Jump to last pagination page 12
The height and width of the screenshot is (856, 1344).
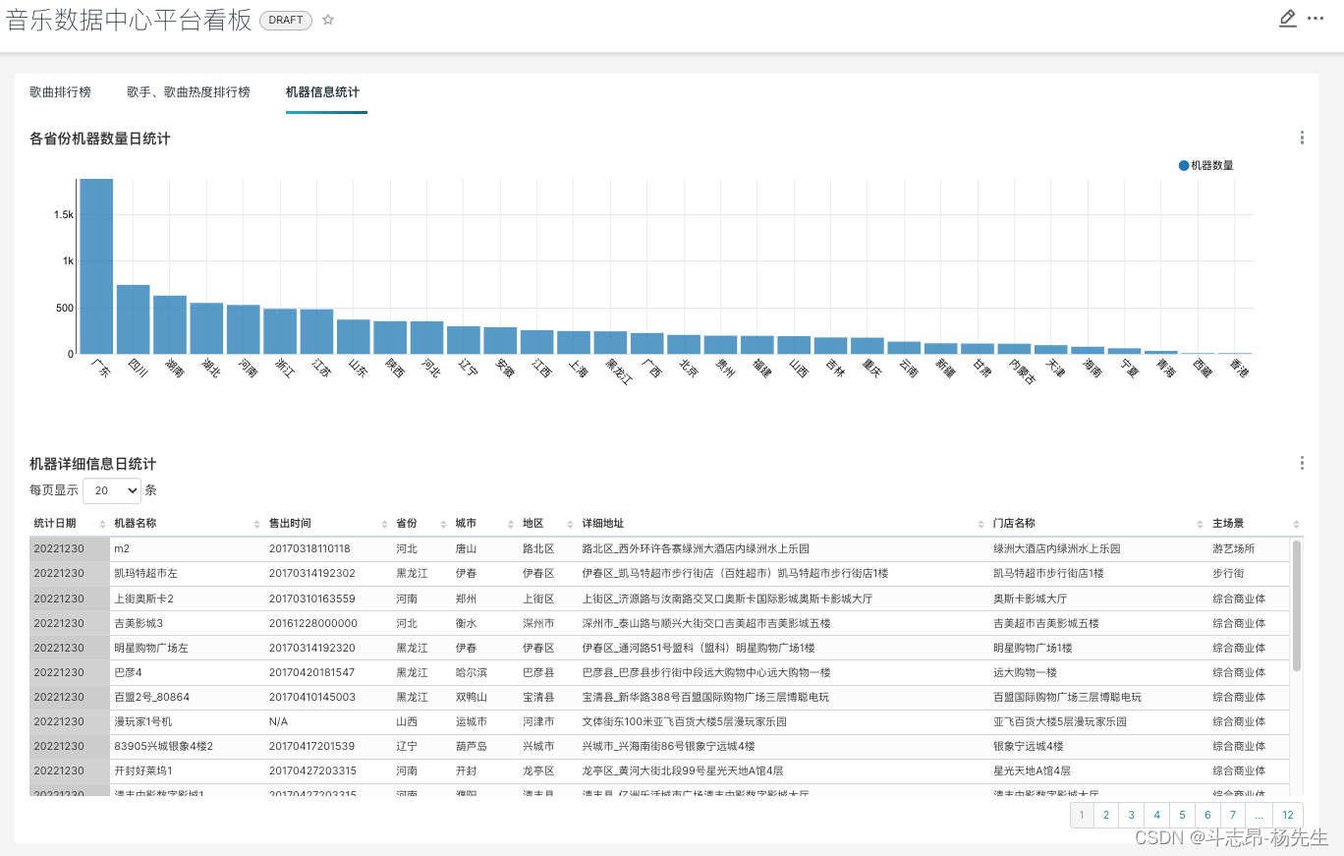[1288, 815]
